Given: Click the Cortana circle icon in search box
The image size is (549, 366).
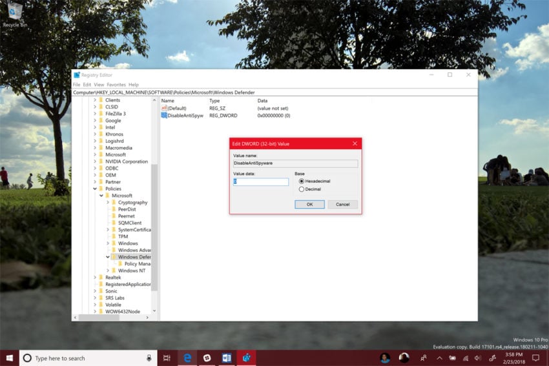Looking at the screenshot, I should pyautogui.click(x=27, y=358).
